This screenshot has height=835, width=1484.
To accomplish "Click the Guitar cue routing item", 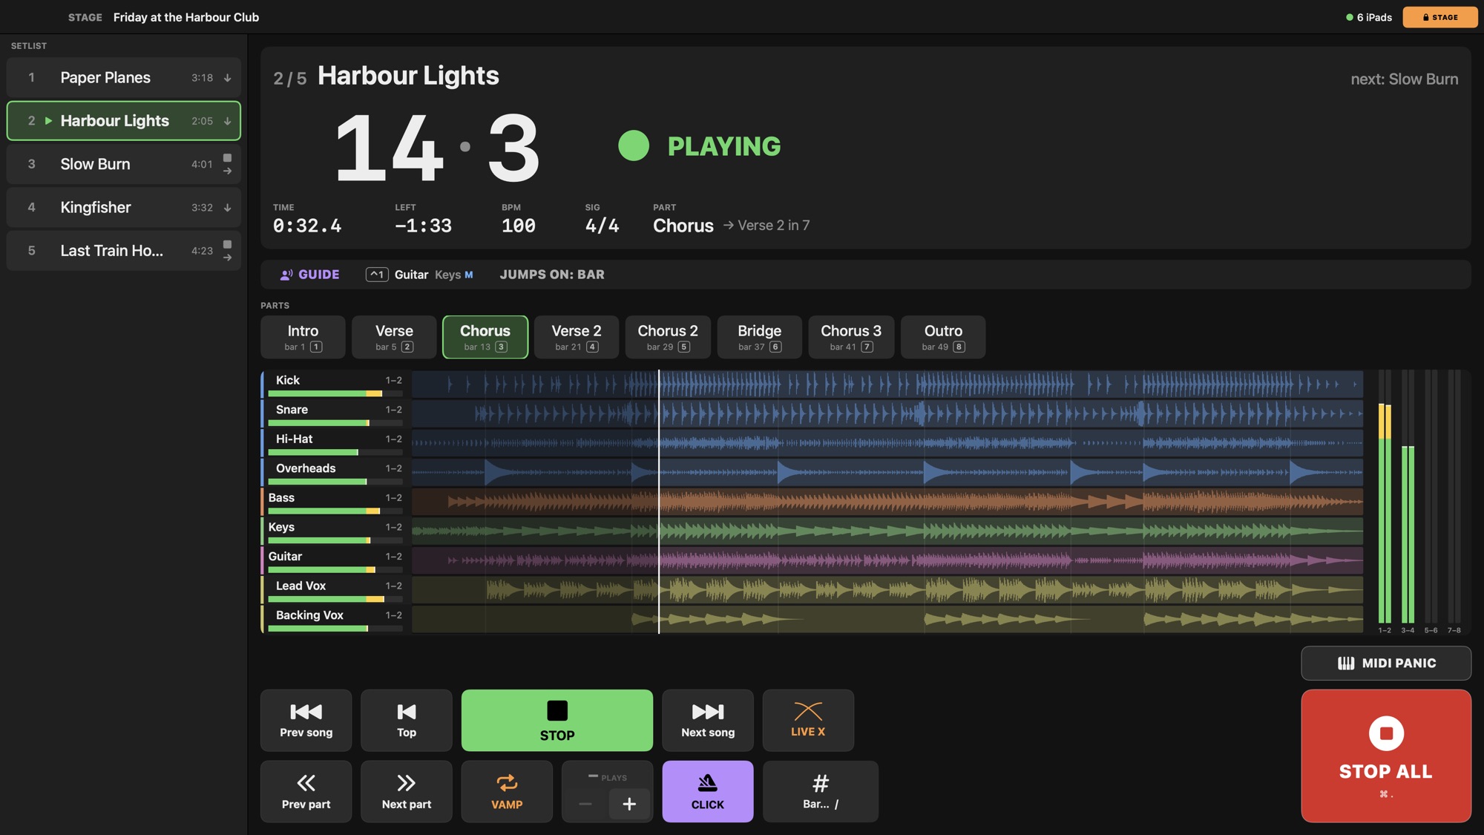I will 411,275.
